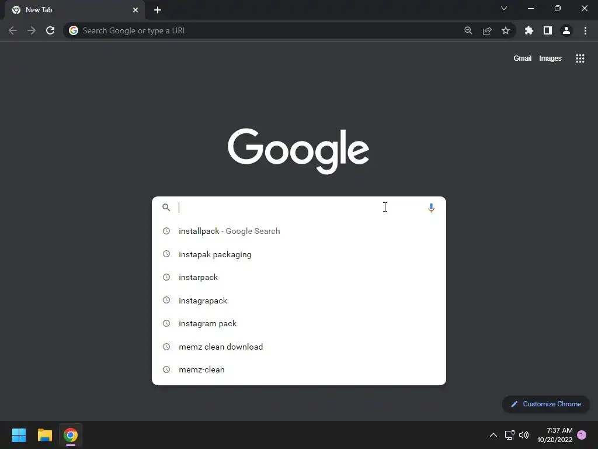
Task: Click the Google icon in the address bar
Action: [x=74, y=30]
